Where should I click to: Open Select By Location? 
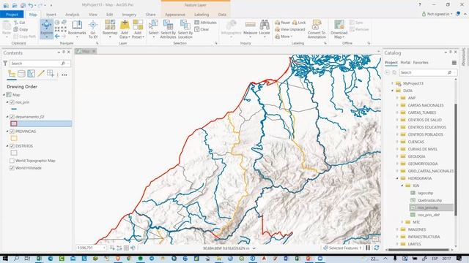185,29
